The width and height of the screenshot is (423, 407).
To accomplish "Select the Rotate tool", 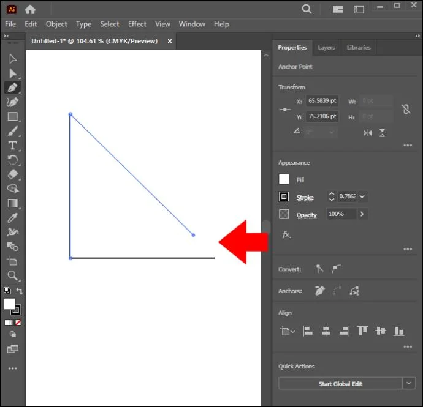I will click(12, 160).
